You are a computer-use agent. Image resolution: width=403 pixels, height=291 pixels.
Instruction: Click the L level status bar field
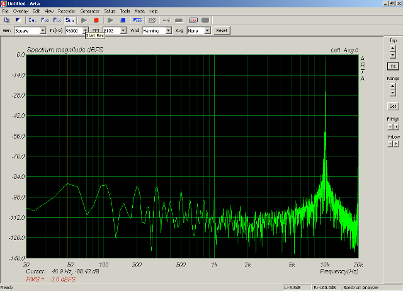(x=296, y=287)
